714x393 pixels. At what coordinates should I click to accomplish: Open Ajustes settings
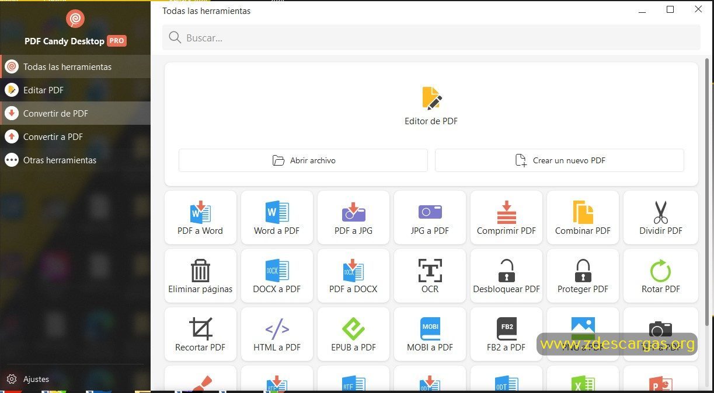27,379
